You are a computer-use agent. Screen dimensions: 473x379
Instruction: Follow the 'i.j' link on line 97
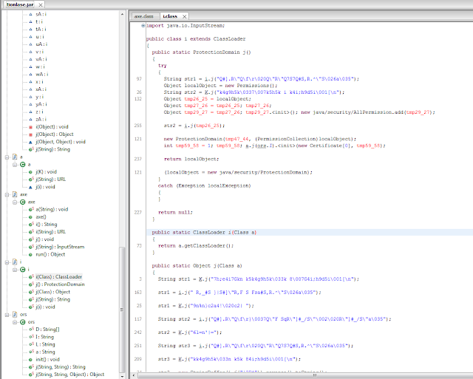208,79
